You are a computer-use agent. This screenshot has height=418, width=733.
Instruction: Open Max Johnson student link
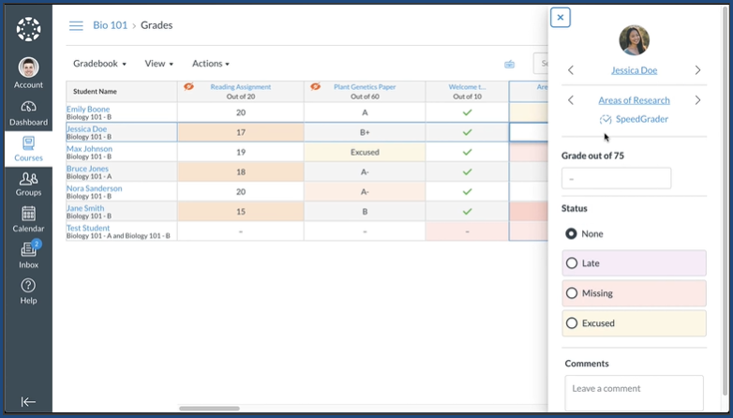tap(89, 149)
